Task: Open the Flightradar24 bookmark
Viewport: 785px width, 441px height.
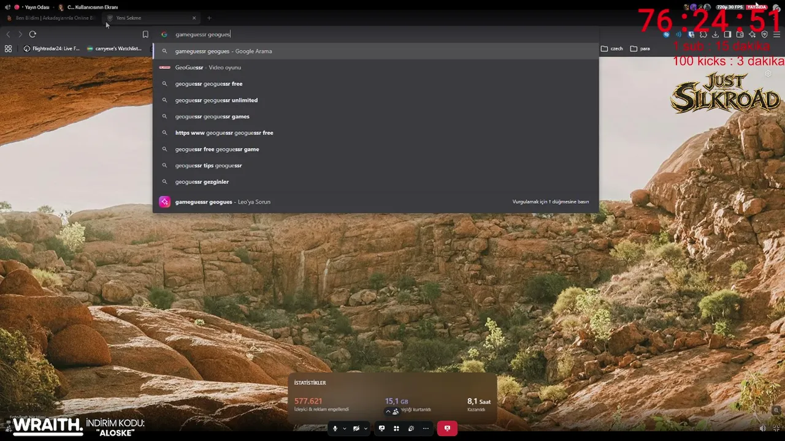Action: point(52,48)
